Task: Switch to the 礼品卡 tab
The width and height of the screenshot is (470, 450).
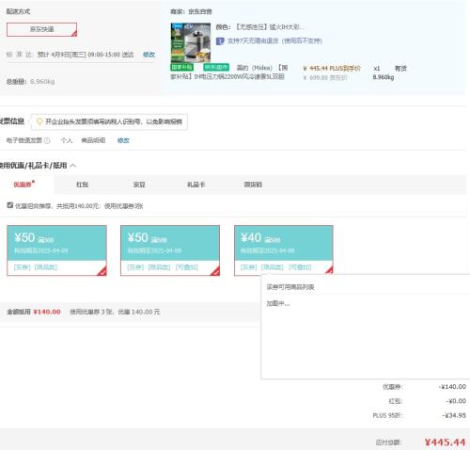Action: point(196,185)
